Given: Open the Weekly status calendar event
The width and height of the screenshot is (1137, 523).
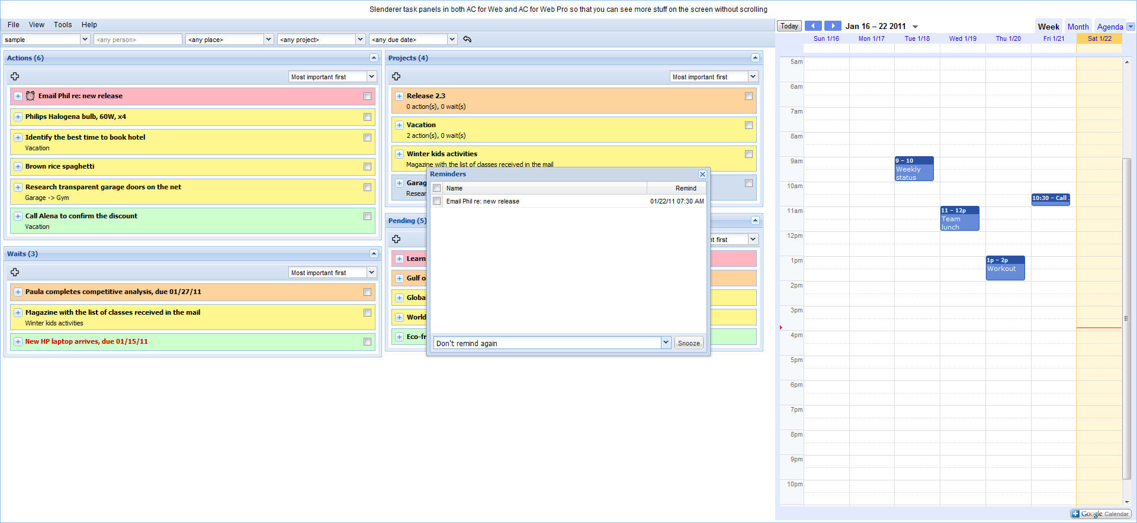Looking at the screenshot, I should point(914,169).
